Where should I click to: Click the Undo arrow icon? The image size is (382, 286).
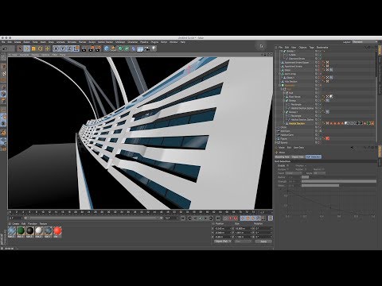tap(5, 48)
